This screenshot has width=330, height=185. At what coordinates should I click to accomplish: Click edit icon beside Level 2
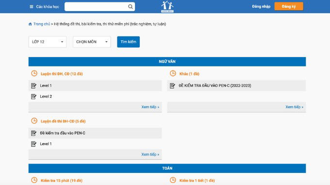[x=33, y=96]
